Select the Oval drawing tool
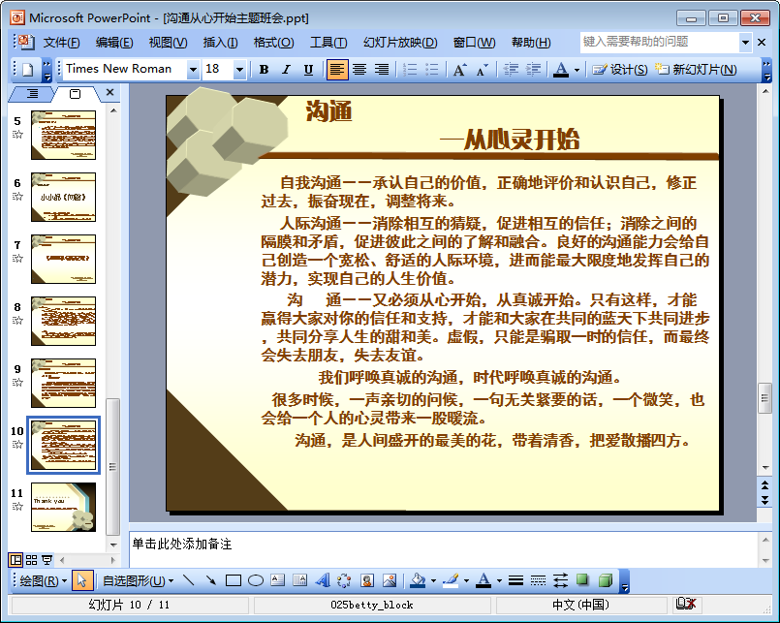 click(256, 580)
